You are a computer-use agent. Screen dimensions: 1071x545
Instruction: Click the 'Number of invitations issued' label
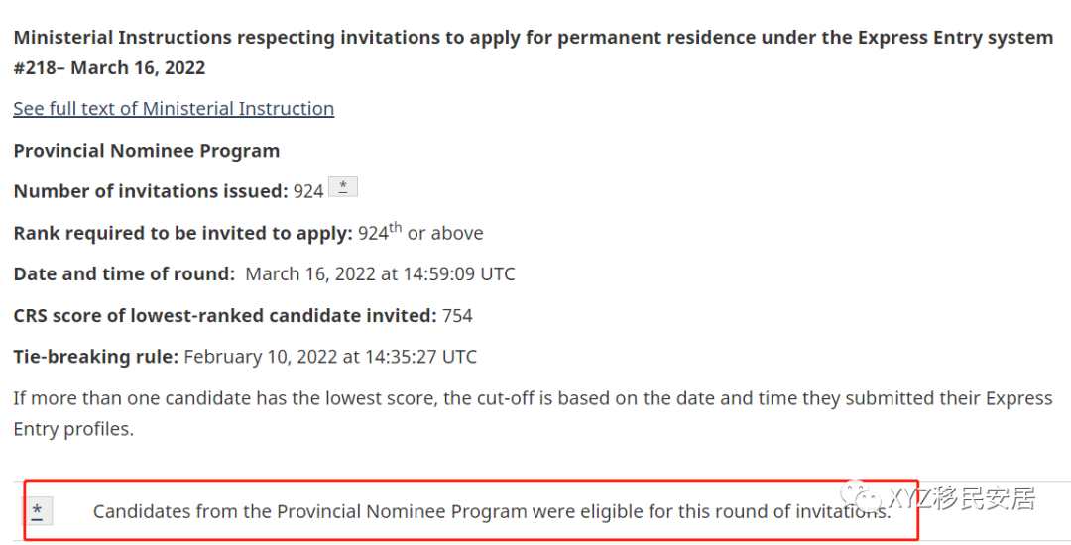(151, 191)
